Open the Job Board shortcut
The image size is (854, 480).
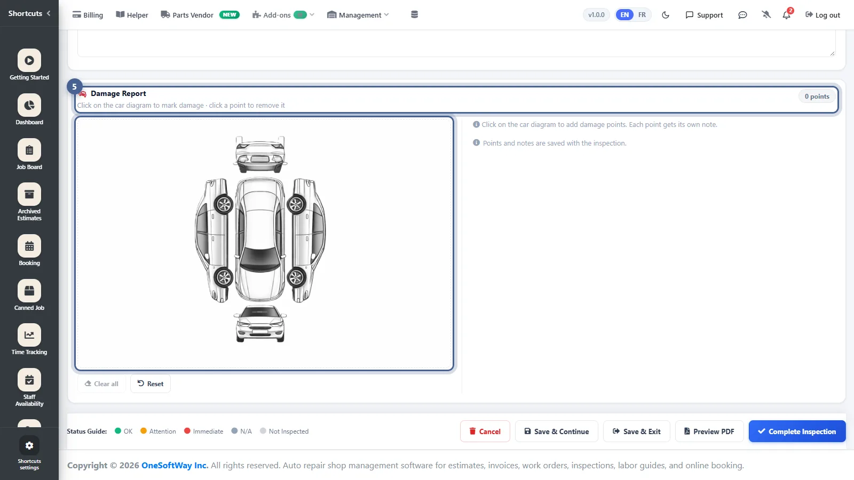pyautogui.click(x=29, y=154)
